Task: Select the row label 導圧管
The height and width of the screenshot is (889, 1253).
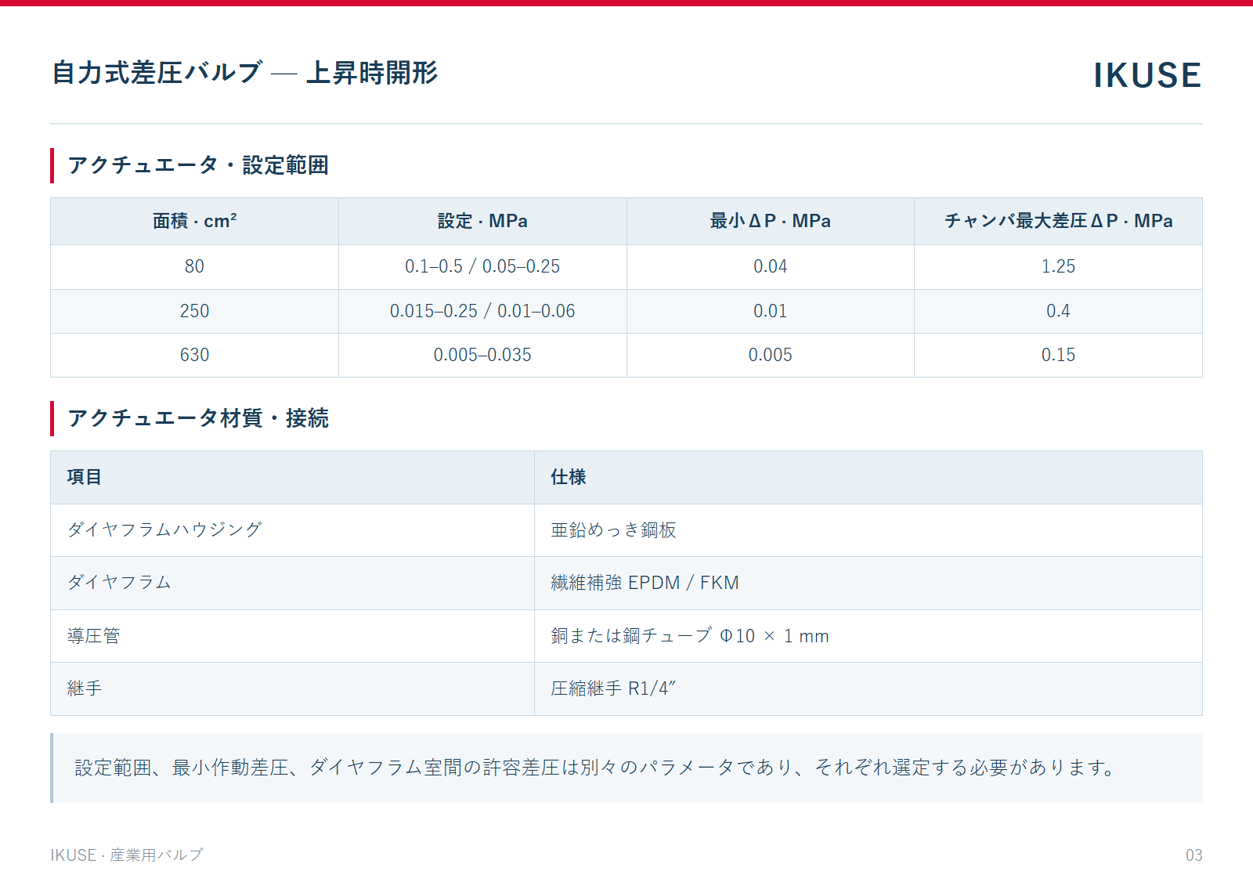Action: [93, 636]
